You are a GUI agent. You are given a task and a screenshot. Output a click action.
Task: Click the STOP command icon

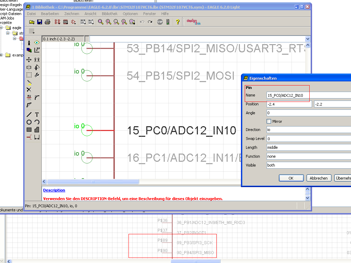[x=160, y=22]
